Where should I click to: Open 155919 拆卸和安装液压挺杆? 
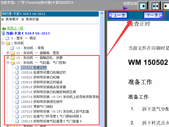tap(42, 102)
